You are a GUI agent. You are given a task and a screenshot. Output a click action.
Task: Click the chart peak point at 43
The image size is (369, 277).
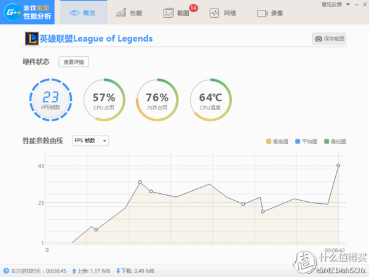(x=338, y=166)
